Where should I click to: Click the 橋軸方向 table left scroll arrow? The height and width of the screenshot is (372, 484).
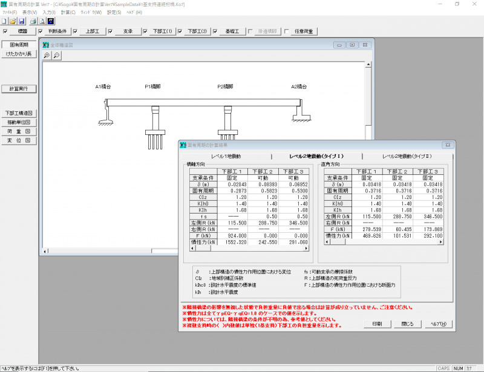[193, 249]
